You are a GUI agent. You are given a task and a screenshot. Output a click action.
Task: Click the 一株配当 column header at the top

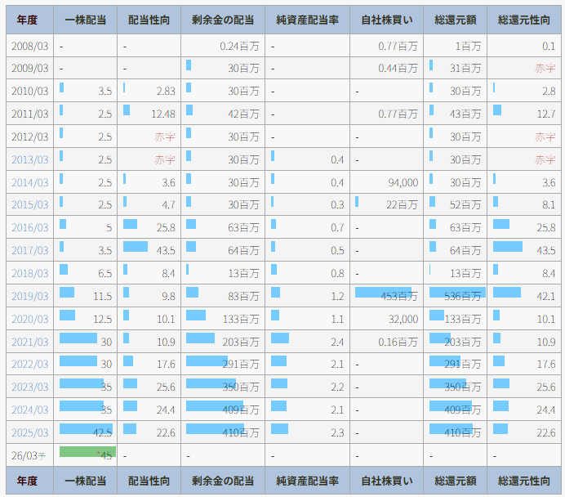pyautogui.click(x=86, y=20)
